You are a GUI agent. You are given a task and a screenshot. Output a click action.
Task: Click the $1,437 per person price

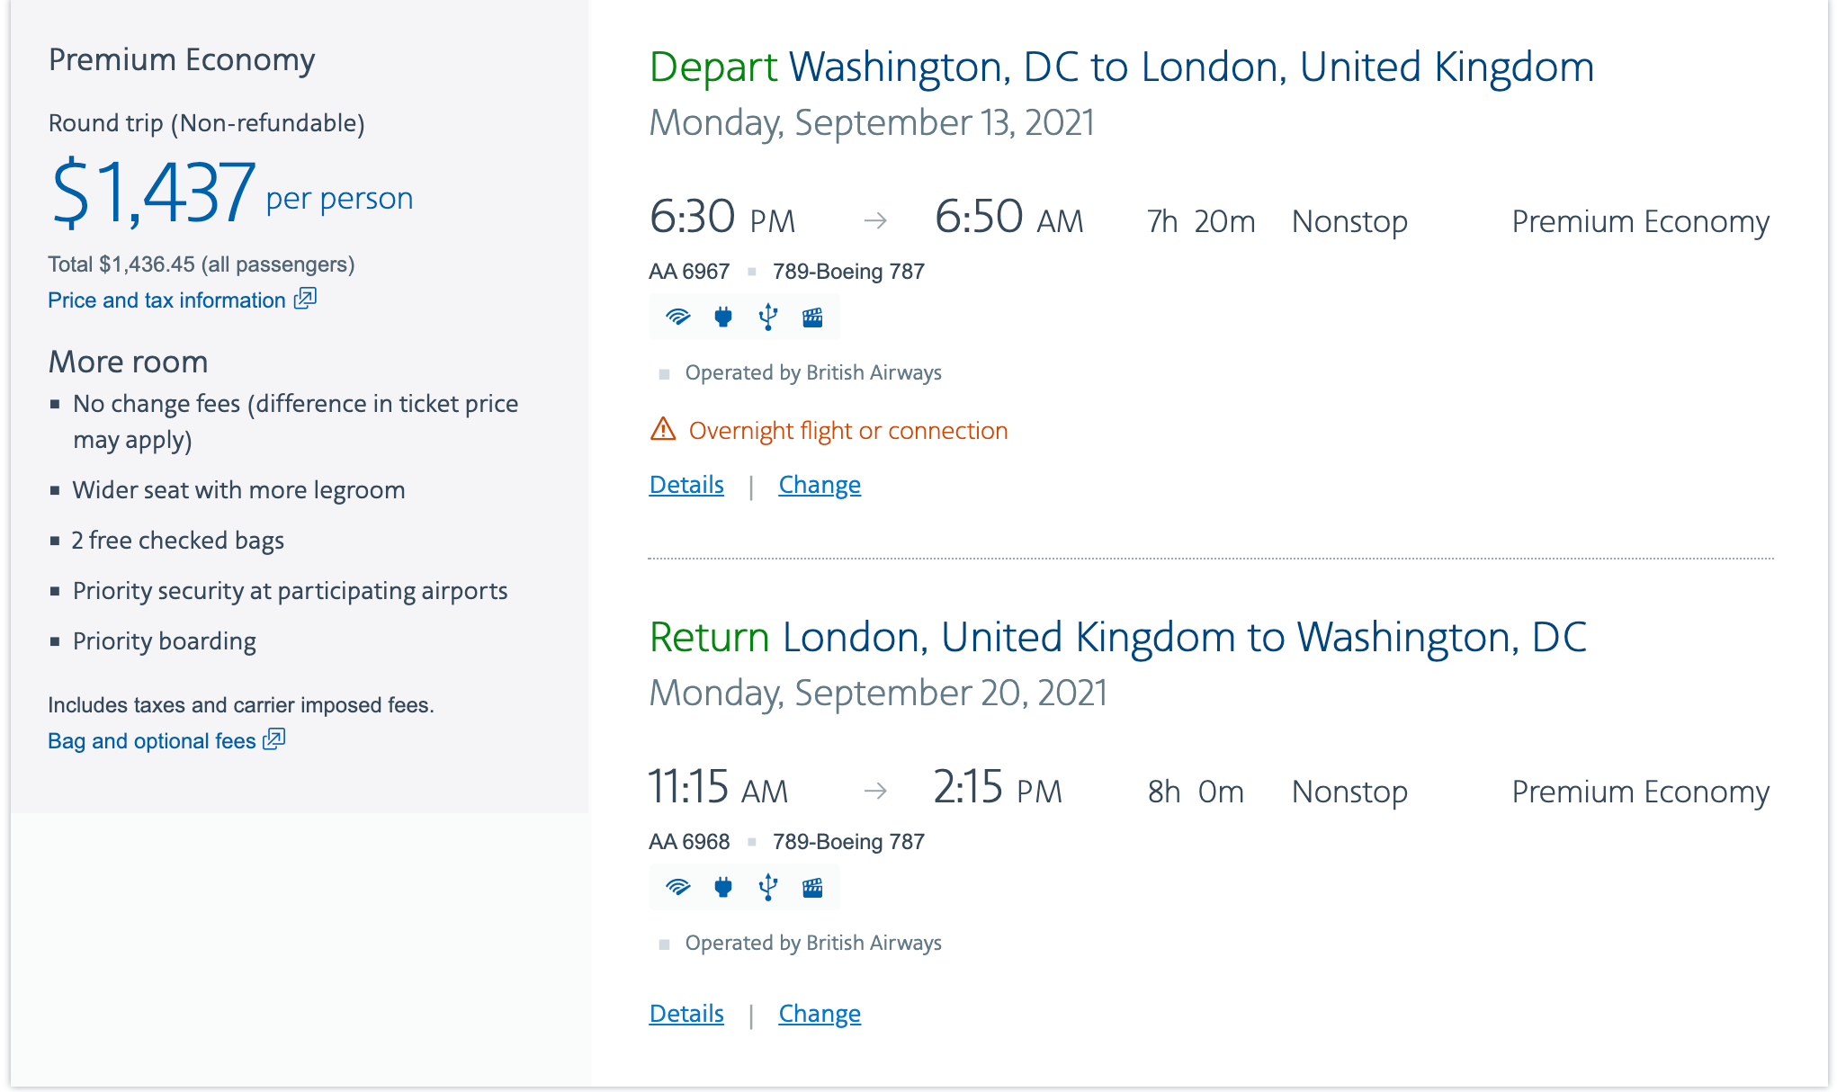click(x=155, y=192)
